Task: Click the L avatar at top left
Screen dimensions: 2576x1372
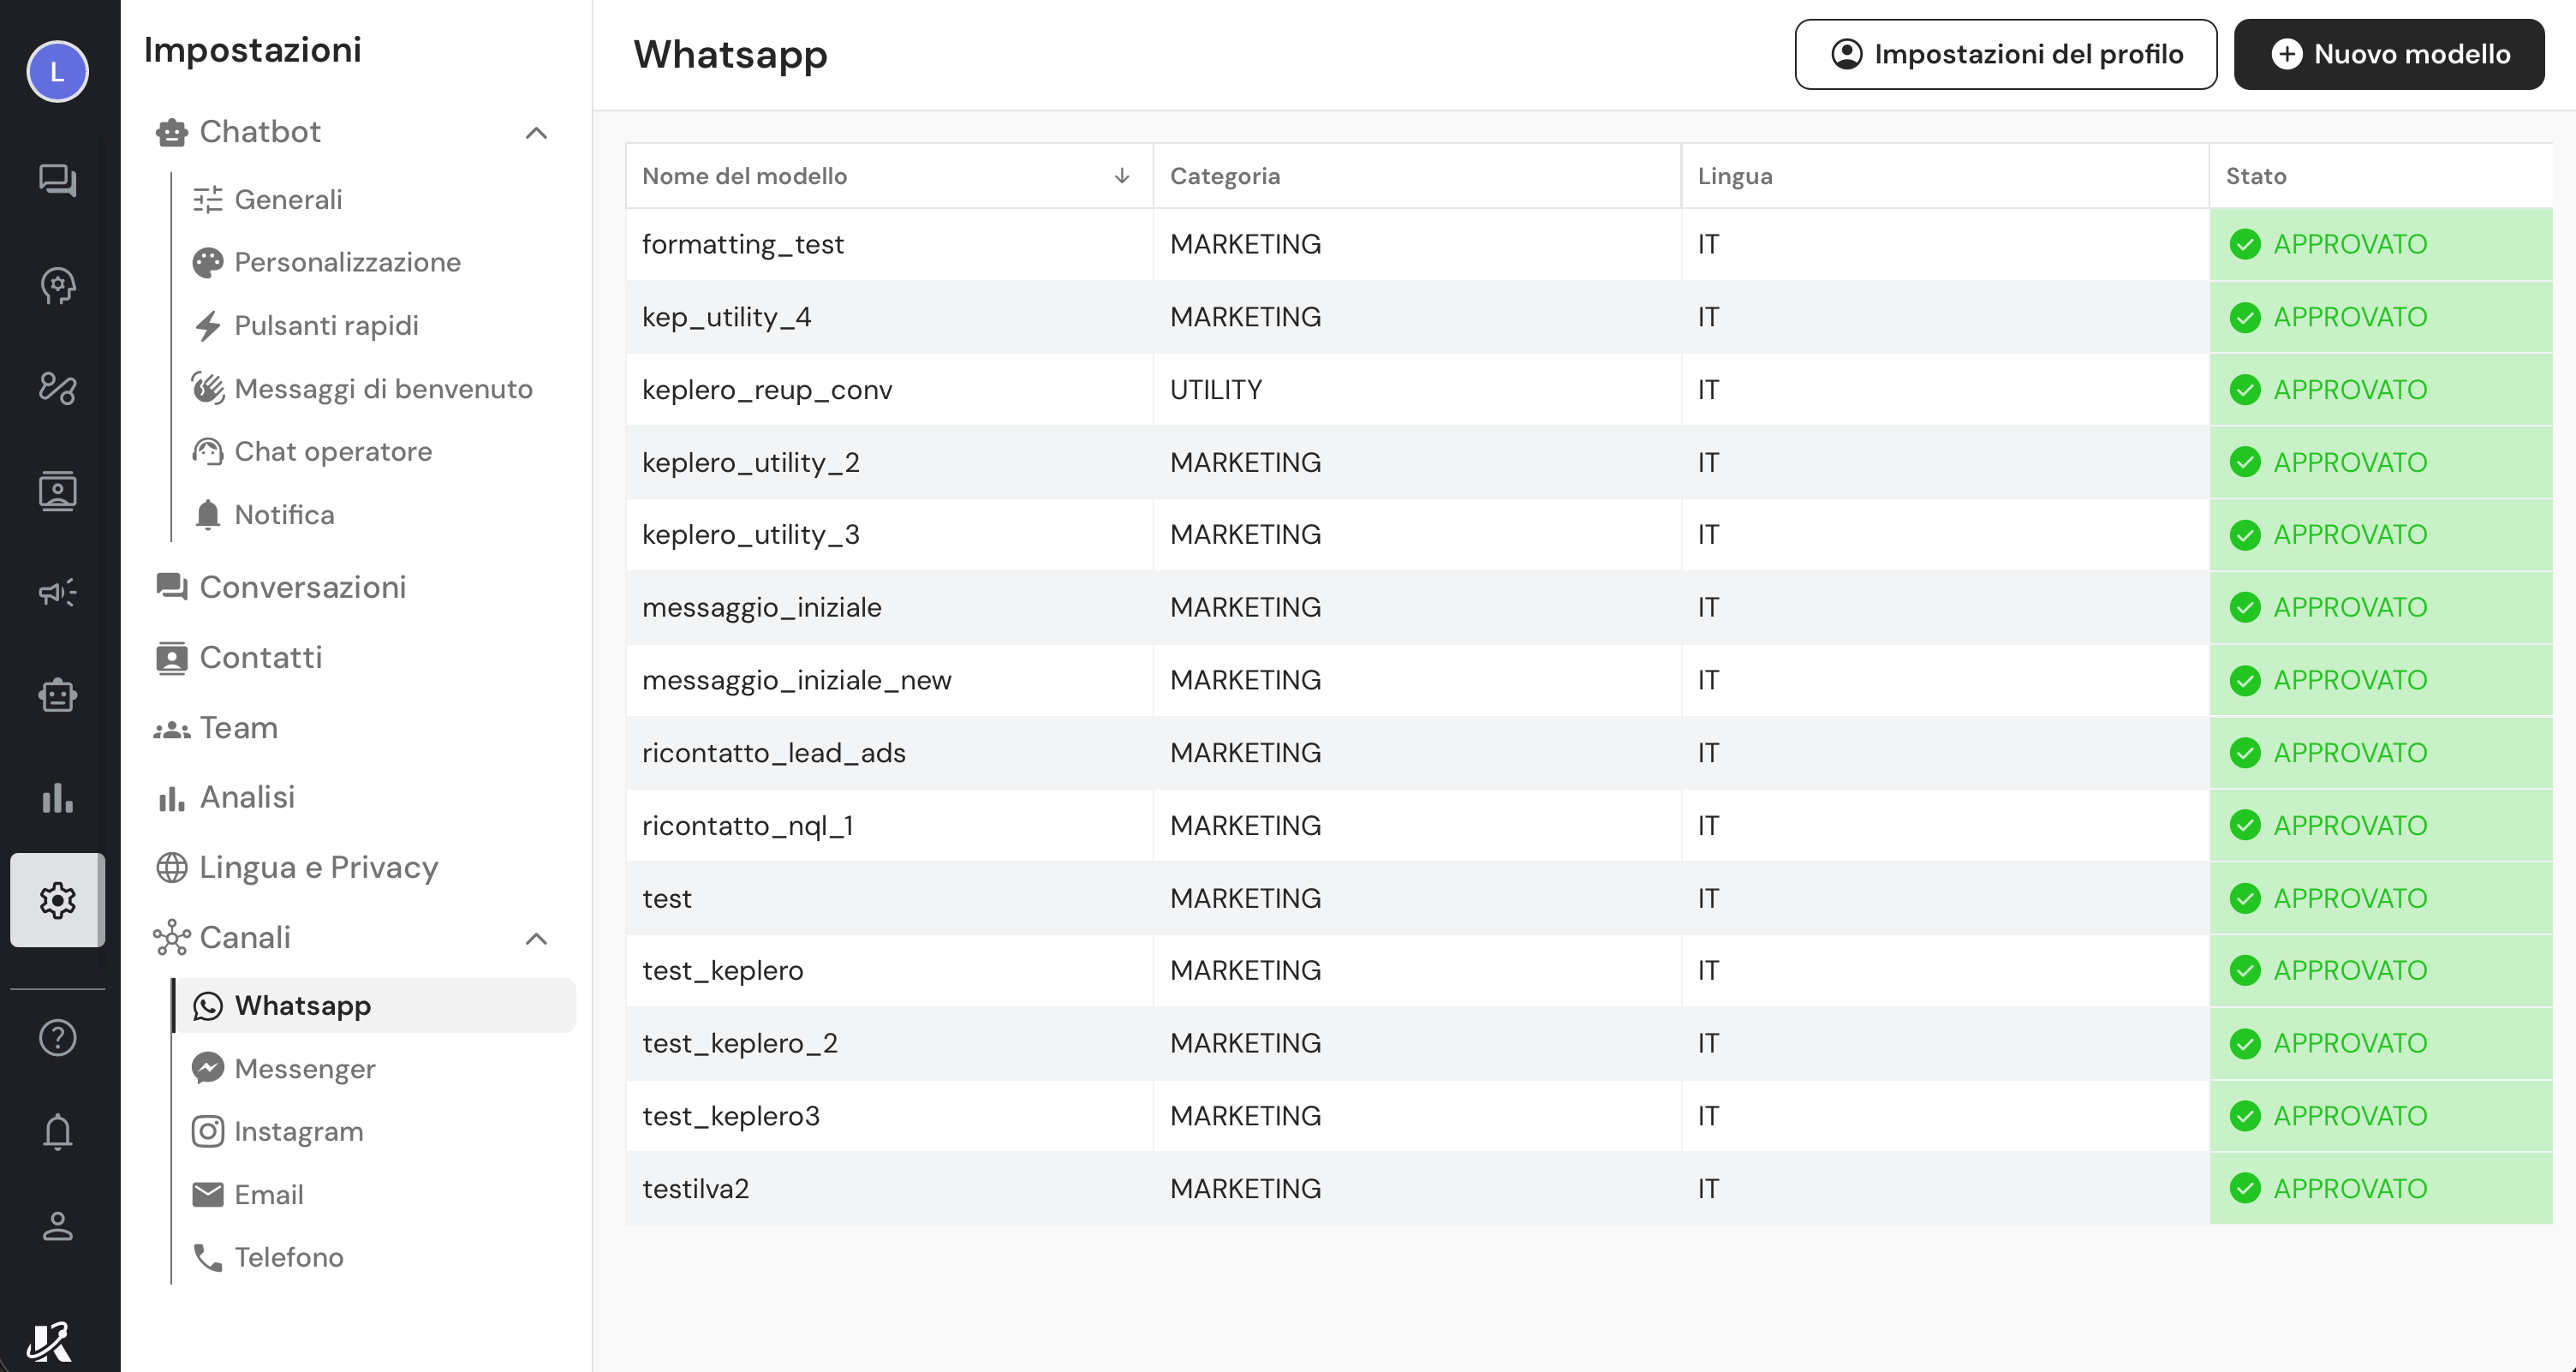Action: click(57, 71)
